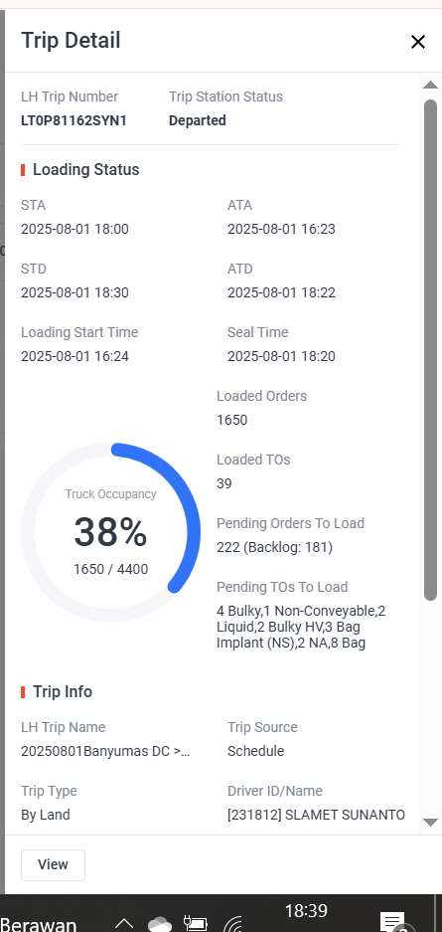Close the Trip Detail panel

418,42
